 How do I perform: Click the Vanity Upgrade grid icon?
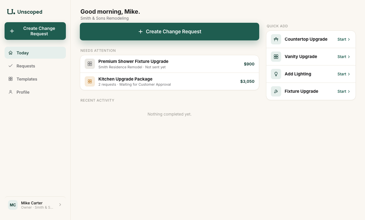pos(276,57)
